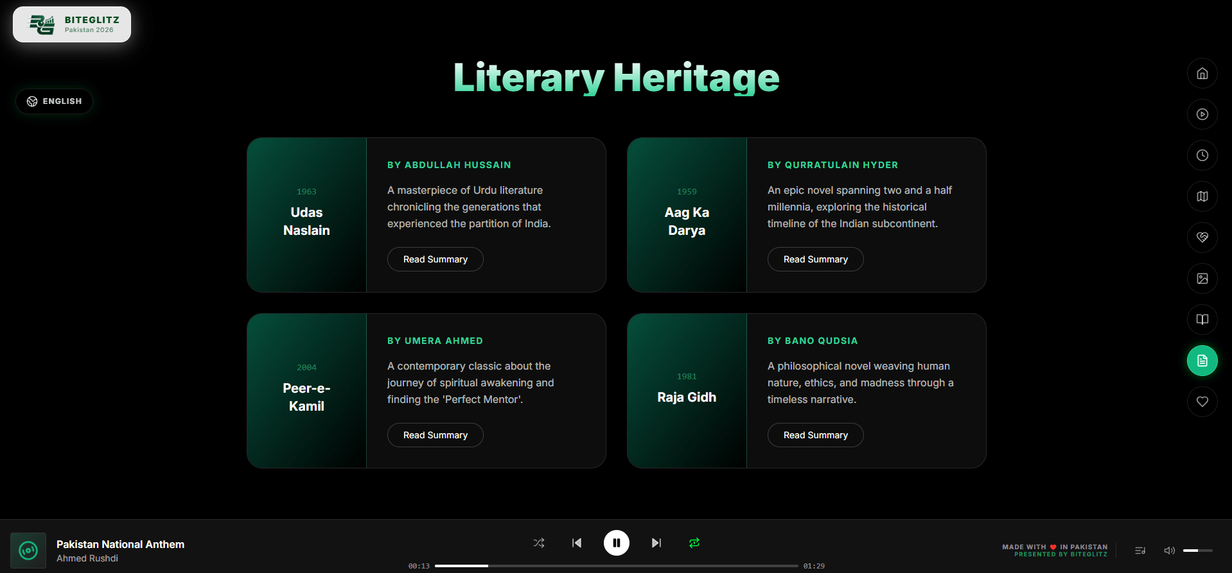Click the now-playing album art thumbnail

tap(28, 551)
